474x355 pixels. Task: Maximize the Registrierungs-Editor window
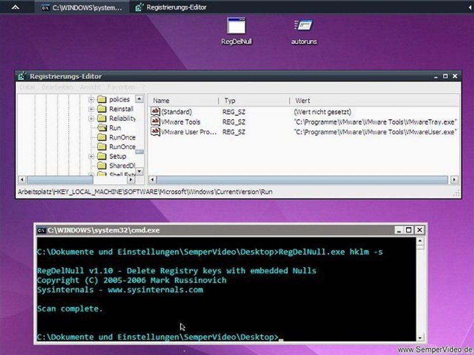445,76
